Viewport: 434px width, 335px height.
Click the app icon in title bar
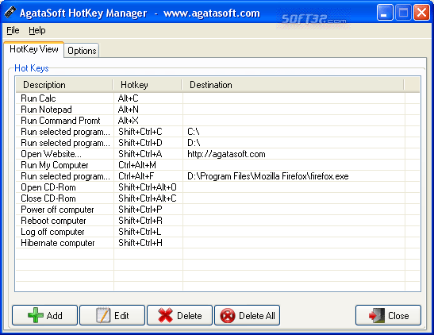click(10, 12)
